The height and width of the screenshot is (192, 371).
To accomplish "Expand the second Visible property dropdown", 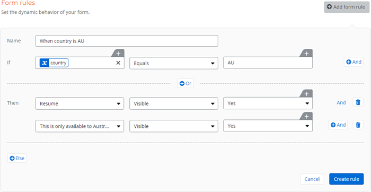I will pos(174,126).
